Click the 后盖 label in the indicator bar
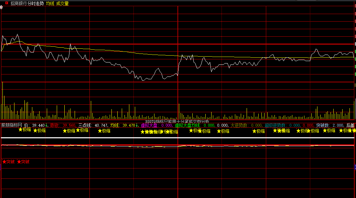Image resolution: width=356 pixels, height=198 pixels. (x=350, y=125)
